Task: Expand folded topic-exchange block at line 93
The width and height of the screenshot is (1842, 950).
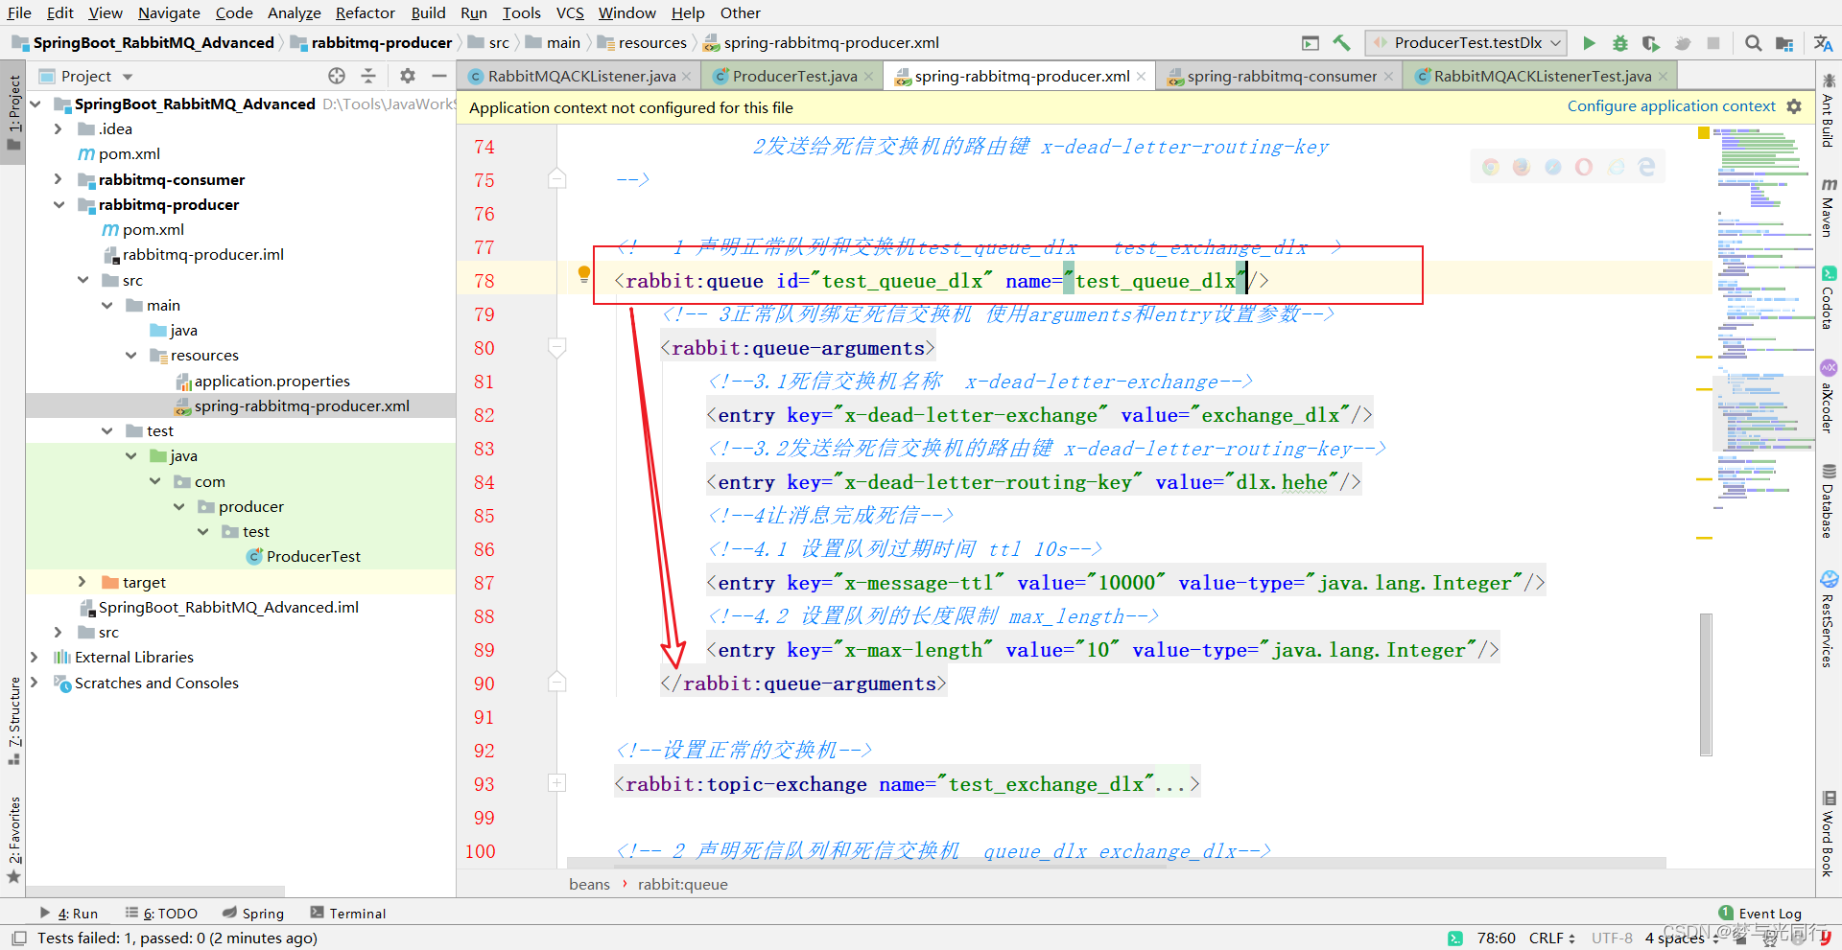Action: tap(556, 783)
